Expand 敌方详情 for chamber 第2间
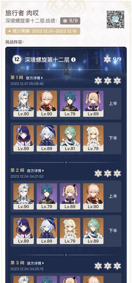 point(36,170)
